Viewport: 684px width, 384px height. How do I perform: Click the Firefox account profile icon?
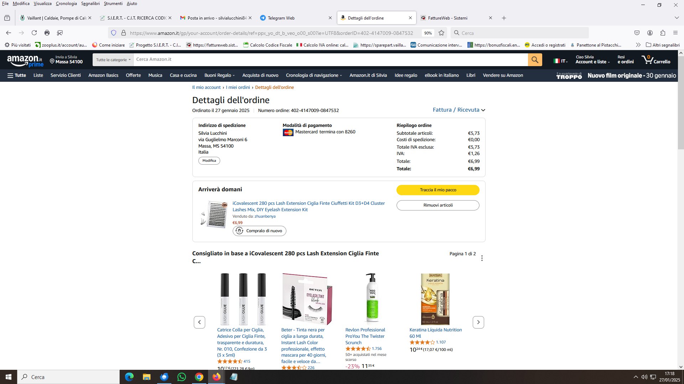pyautogui.click(x=650, y=33)
